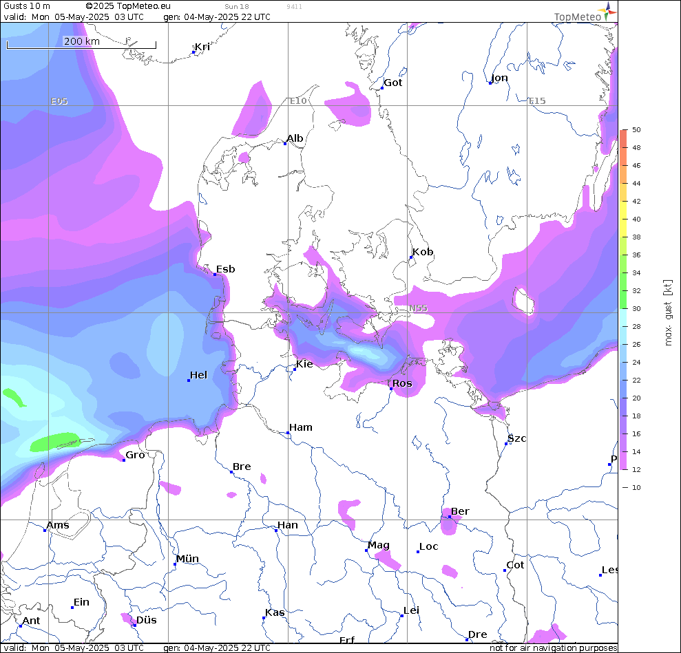
Task: Click the Jonkoping marker 'Jon'
Action: click(x=490, y=83)
